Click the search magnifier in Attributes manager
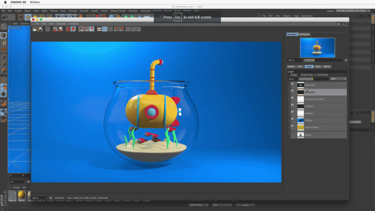 click(x=357, y=112)
